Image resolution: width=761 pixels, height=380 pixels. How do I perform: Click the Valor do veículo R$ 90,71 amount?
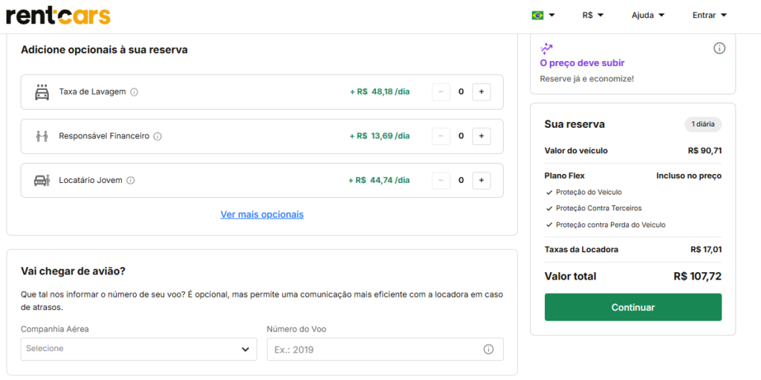click(705, 151)
